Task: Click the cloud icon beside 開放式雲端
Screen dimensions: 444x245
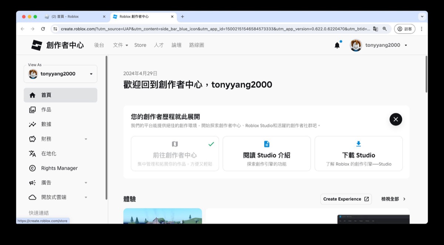Action: point(33,197)
